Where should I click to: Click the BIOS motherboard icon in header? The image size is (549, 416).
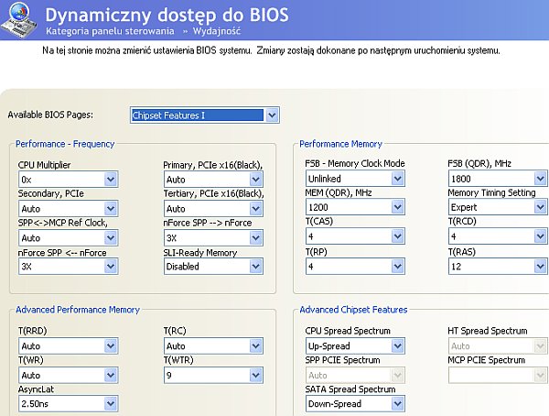(x=20, y=19)
